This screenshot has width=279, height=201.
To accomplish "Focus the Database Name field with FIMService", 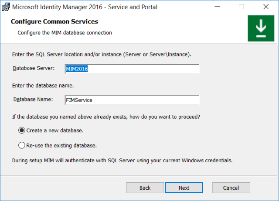I will (x=132, y=100).
